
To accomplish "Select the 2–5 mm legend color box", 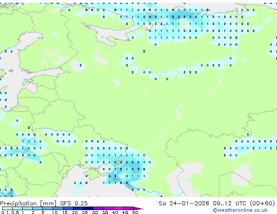I will pos(38,208).
